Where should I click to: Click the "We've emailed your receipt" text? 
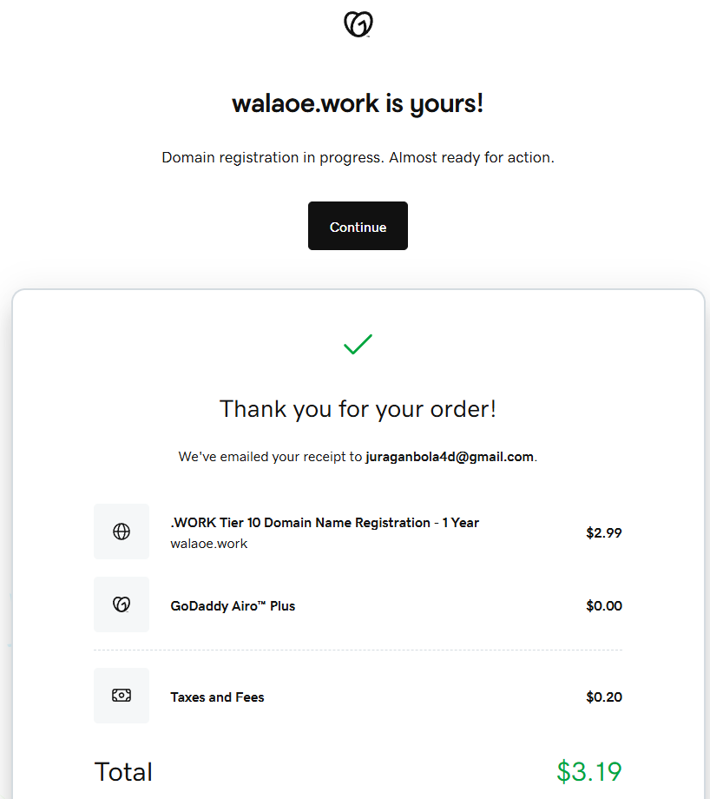tap(271, 457)
